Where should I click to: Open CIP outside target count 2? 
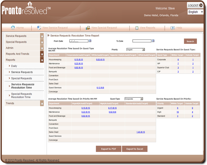(193, 72)
